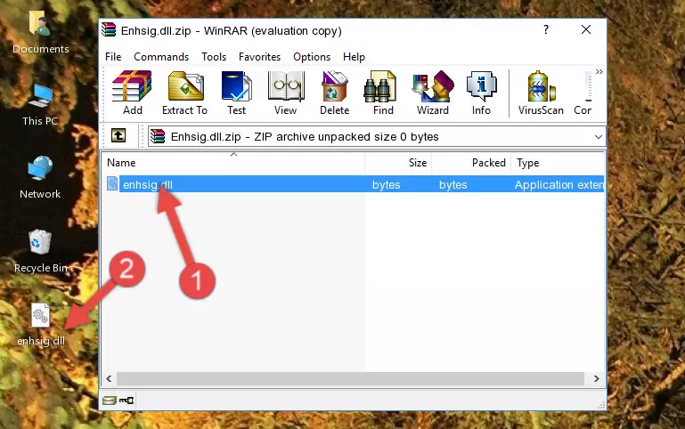This screenshot has width=685, height=429.
Task: Open the File menu
Action: (113, 57)
